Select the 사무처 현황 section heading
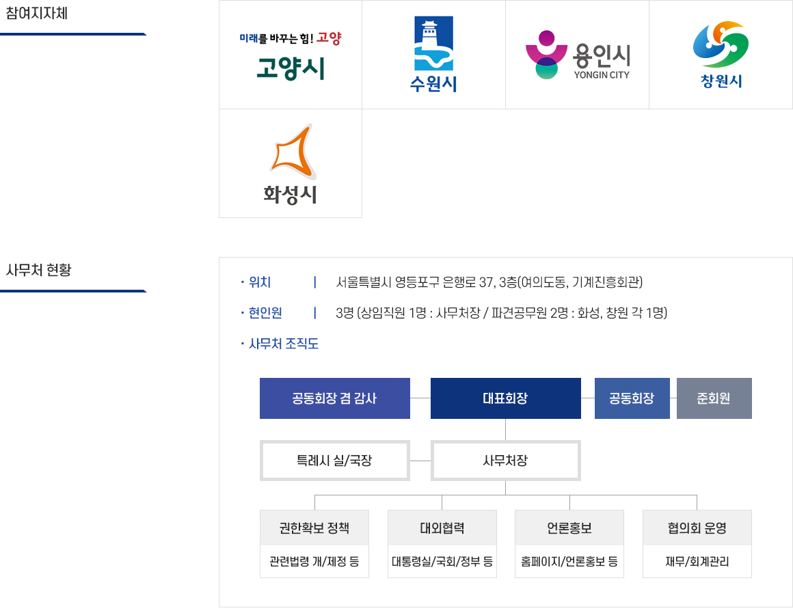The image size is (793, 615). (x=38, y=270)
